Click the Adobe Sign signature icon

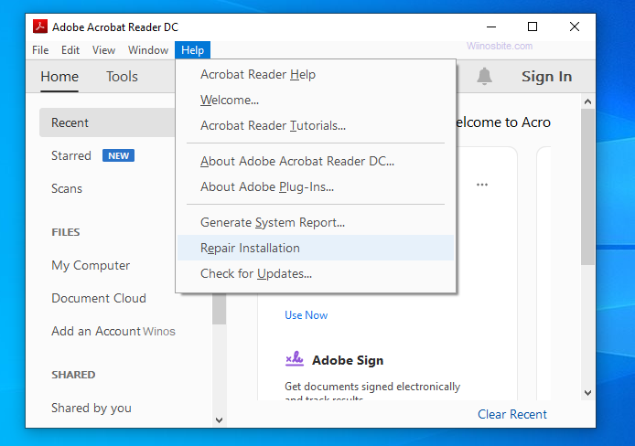tap(295, 358)
